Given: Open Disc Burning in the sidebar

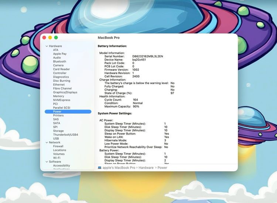Looking at the screenshot, I should tap(62, 81).
